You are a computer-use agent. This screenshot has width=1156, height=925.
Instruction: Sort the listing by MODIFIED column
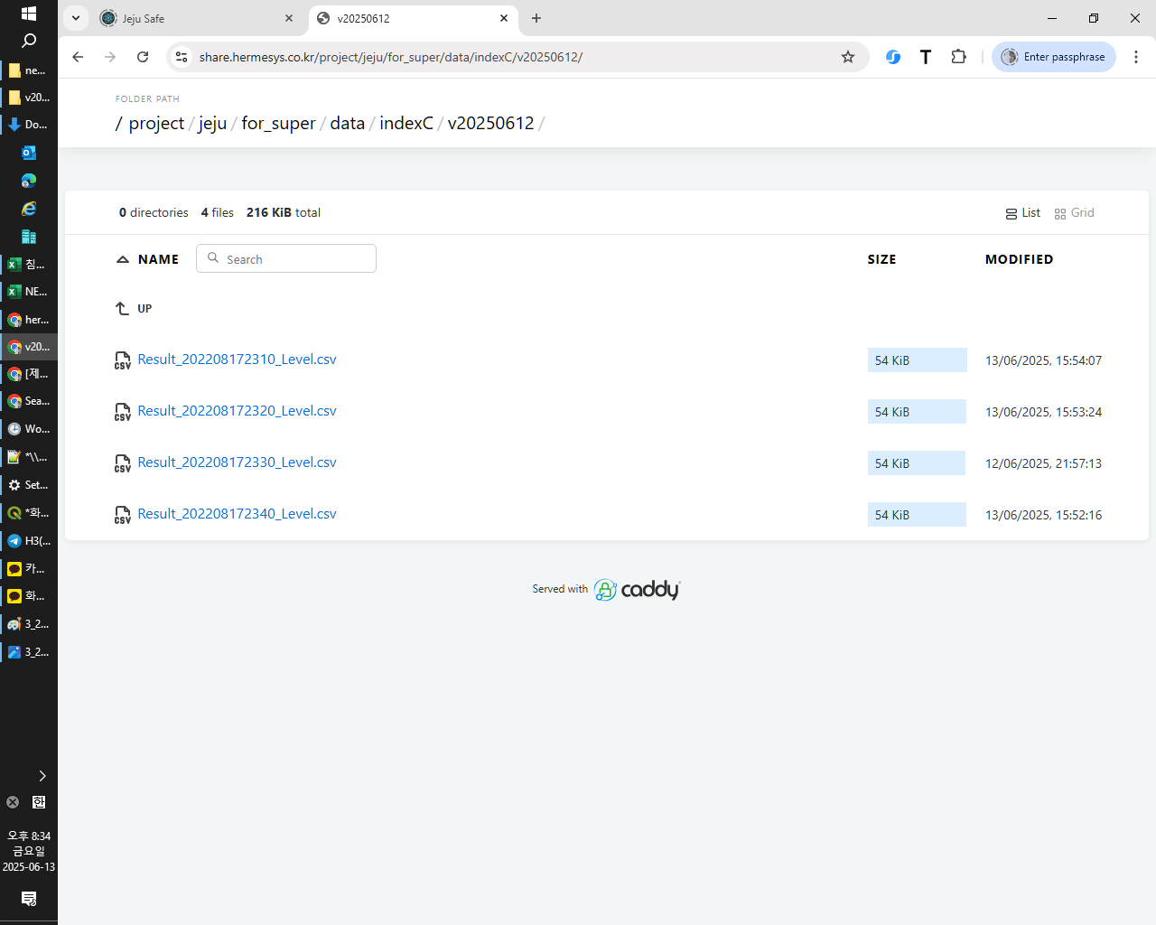(x=1019, y=259)
